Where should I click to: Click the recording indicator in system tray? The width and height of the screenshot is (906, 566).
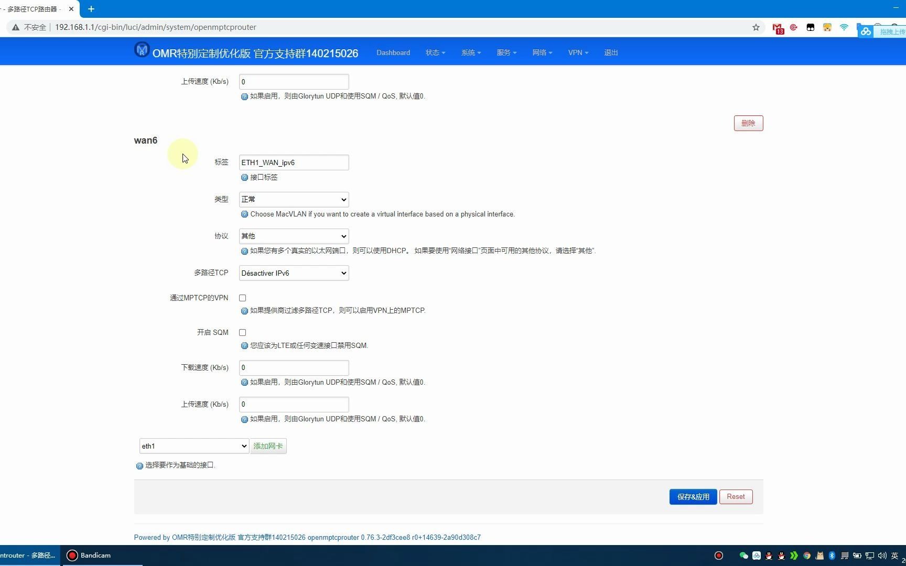[719, 556]
